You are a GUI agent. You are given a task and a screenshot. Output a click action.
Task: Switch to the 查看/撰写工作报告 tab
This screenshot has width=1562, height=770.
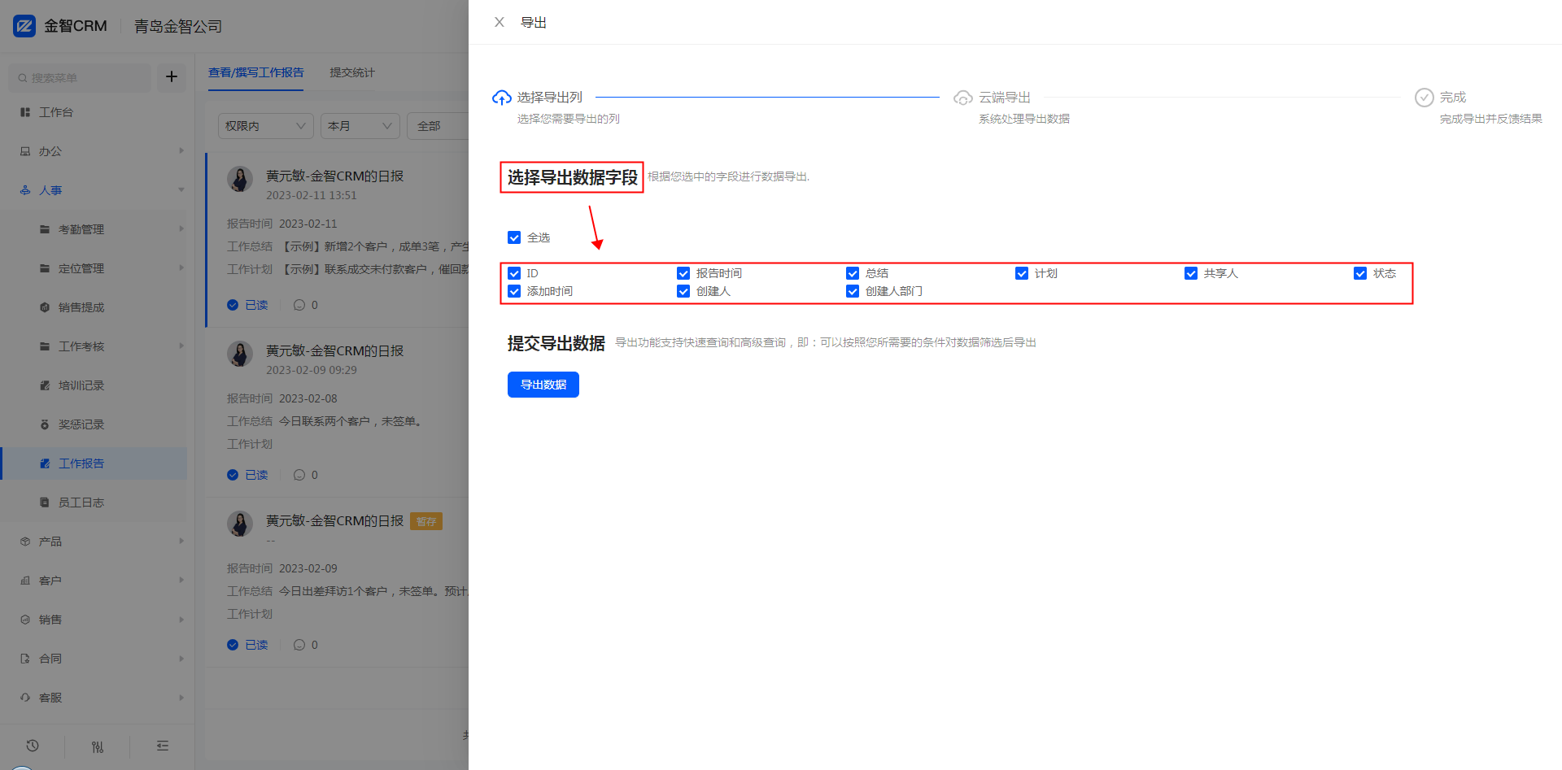coord(256,72)
